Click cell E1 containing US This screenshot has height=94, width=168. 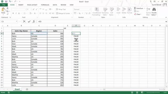point(67,28)
